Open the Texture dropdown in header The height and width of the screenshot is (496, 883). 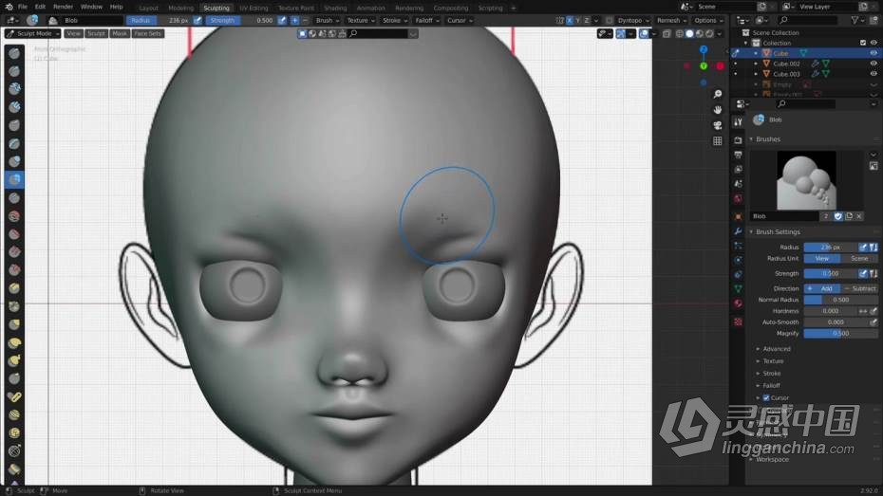[361, 20]
